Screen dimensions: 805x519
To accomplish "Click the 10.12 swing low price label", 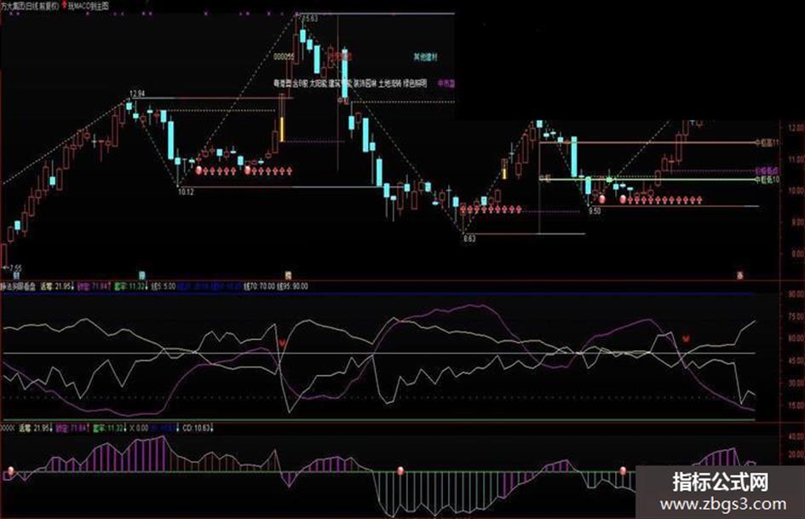I will [x=186, y=193].
